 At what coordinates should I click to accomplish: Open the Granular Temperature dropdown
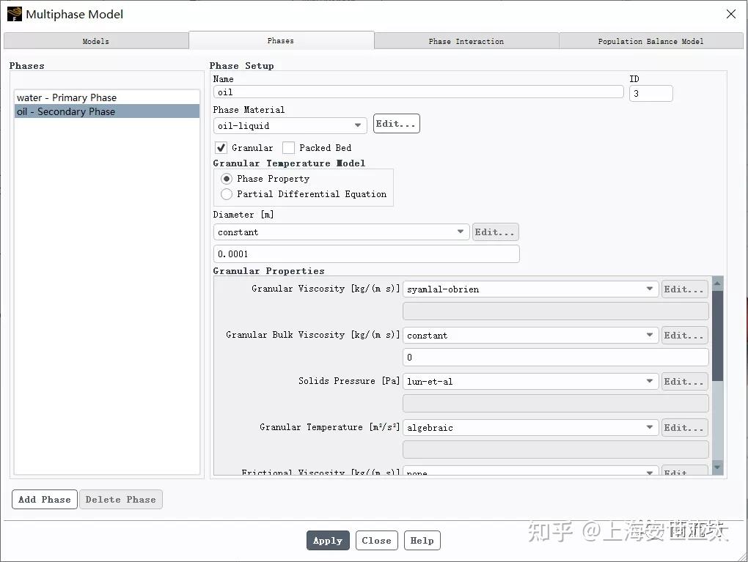(x=530, y=428)
